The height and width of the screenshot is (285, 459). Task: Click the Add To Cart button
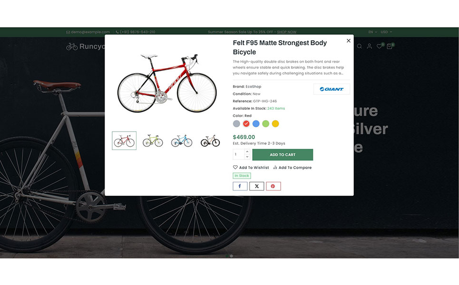coord(283,155)
